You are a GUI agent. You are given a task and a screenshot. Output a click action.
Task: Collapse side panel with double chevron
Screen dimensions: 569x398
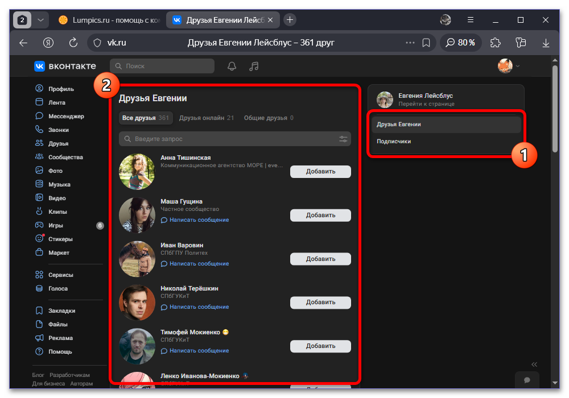(534, 364)
